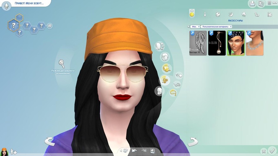Confirm the Sim with the checkmark button

(x=272, y=151)
